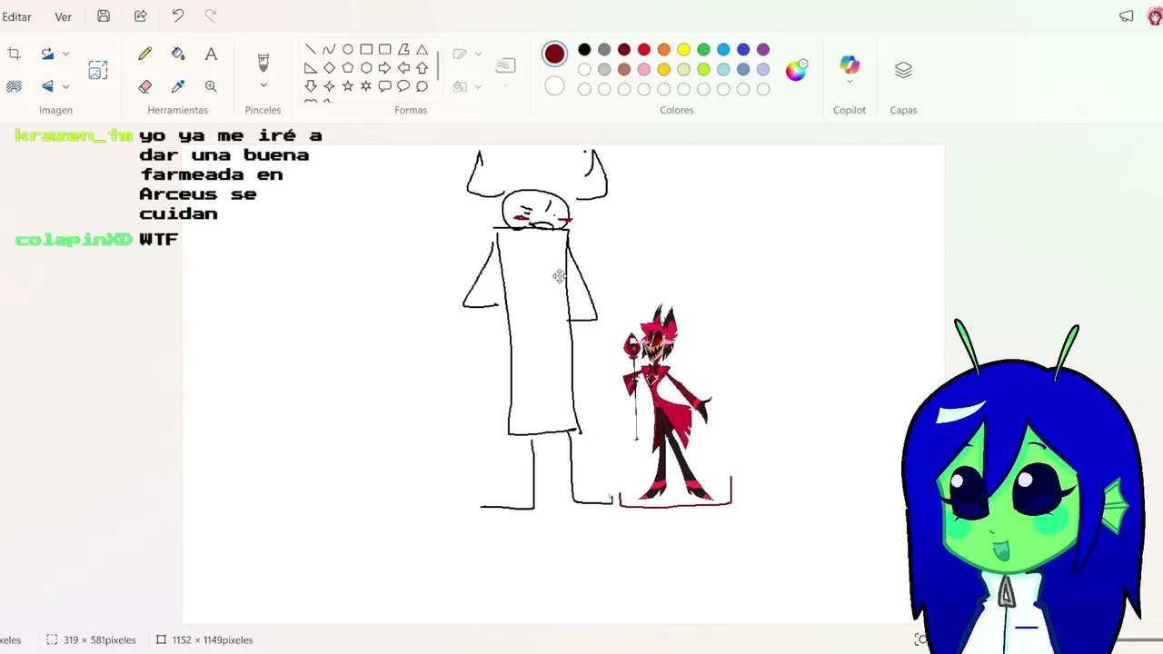The height and width of the screenshot is (654, 1163).
Task: Choose the Curve shape
Action: 329,49
